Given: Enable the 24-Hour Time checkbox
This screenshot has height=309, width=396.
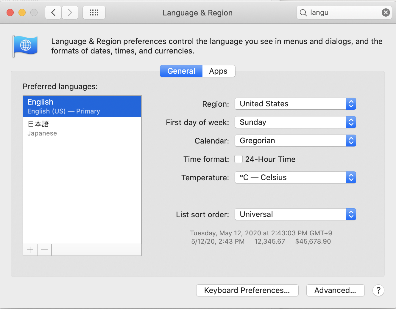Looking at the screenshot, I should pyautogui.click(x=238, y=159).
